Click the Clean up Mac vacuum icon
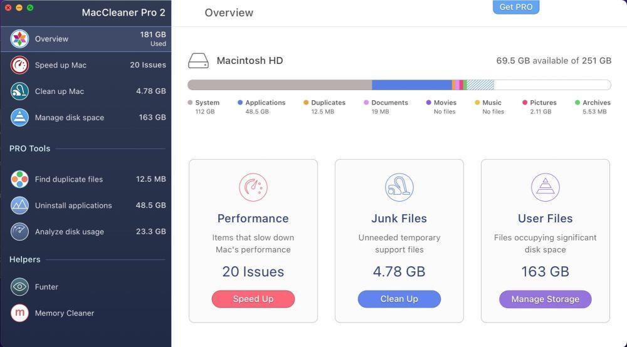 [x=19, y=91]
